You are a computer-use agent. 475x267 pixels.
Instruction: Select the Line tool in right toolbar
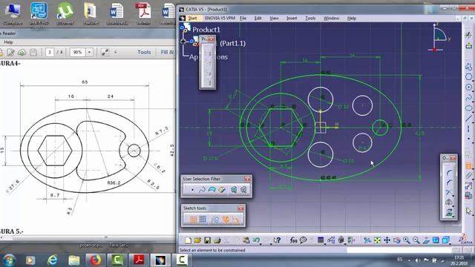click(468, 119)
